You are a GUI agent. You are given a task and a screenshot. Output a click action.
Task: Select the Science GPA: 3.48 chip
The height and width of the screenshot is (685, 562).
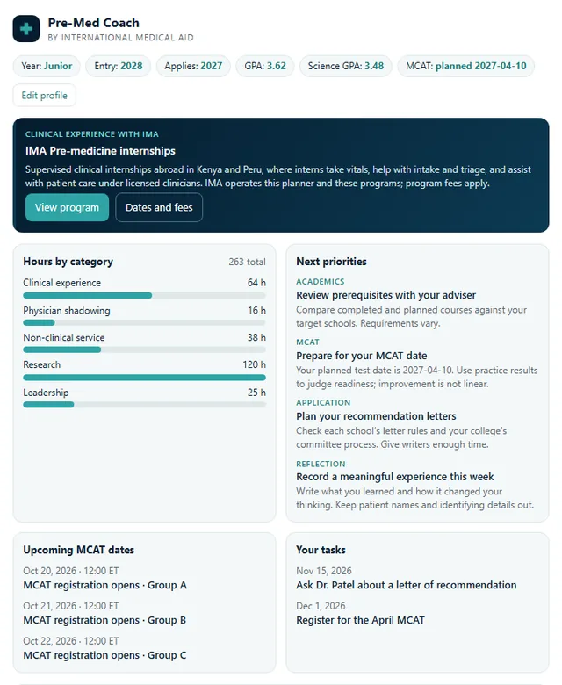(x=346, y=66)
